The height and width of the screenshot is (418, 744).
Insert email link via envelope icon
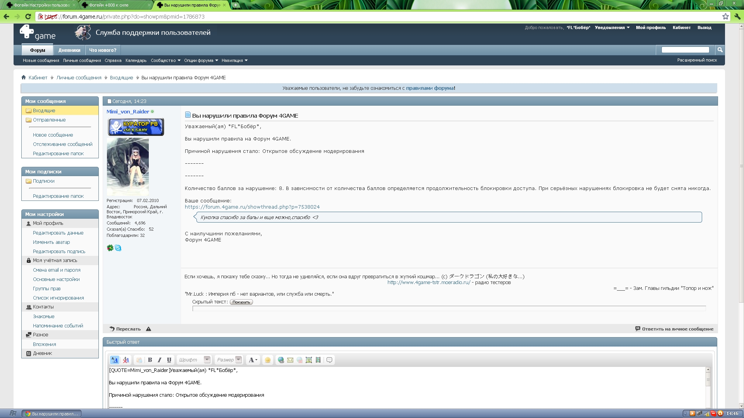(290, 360)
